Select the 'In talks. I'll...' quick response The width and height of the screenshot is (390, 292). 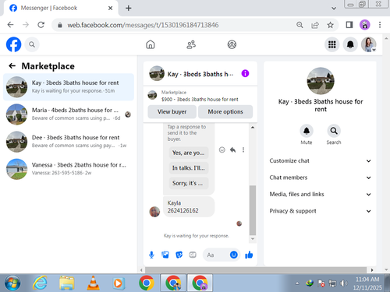pyautogui.click(x=189, y=168)
